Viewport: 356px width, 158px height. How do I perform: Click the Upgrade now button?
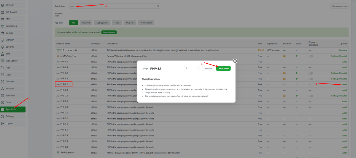(x=109, y=32)
